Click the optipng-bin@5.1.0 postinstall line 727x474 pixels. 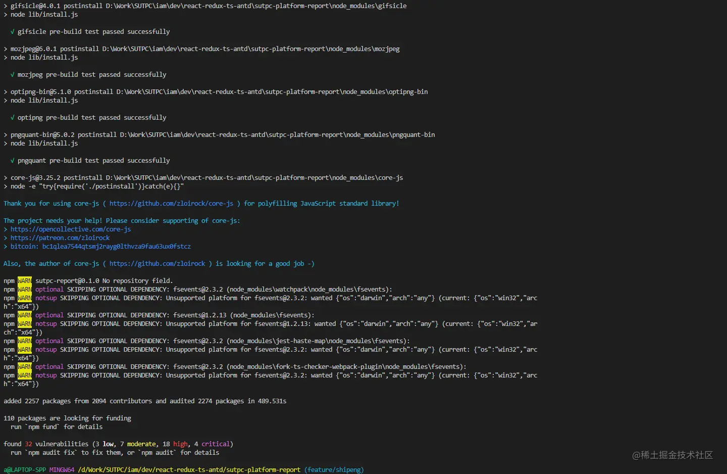tap(216, 92)
